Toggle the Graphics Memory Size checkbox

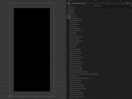[69, 49]
